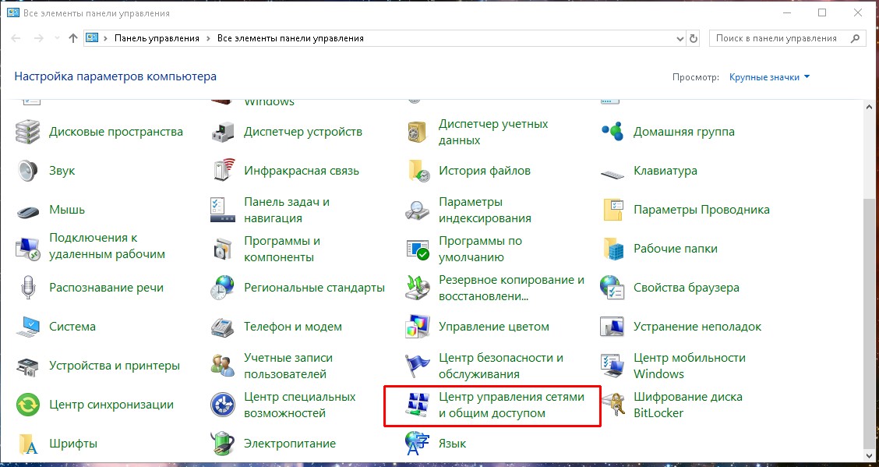Expand the address bar history dropdown arrow
The width and height of the screenshot is (879, 467).
pos(680,39)
